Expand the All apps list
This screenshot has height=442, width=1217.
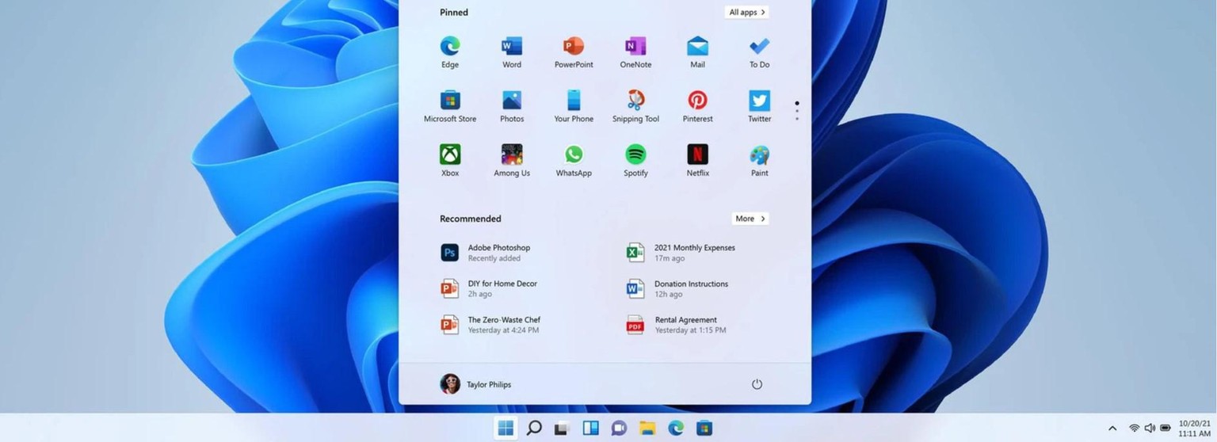coord(746,13)
